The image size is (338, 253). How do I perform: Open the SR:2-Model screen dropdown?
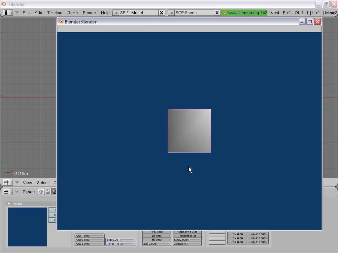pos(116,13)
